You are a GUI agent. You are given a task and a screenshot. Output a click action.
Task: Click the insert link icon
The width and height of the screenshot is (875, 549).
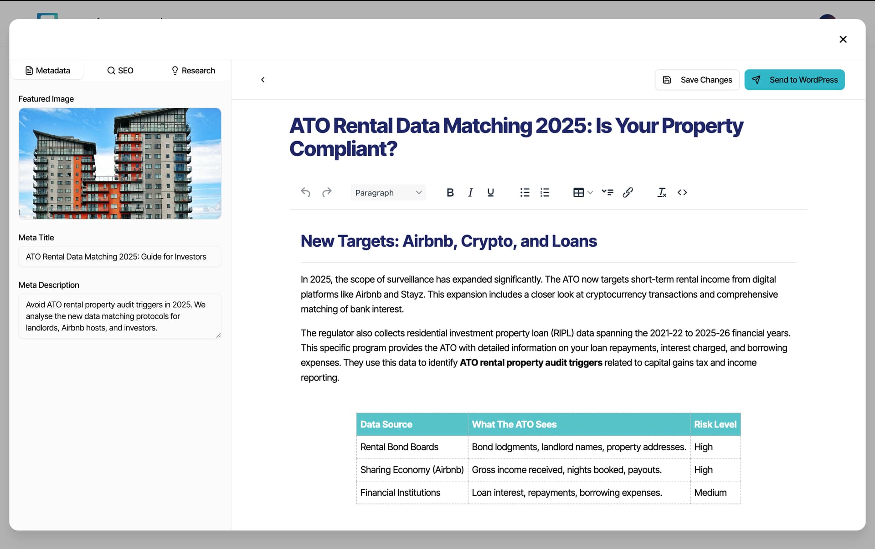point(628,193)
